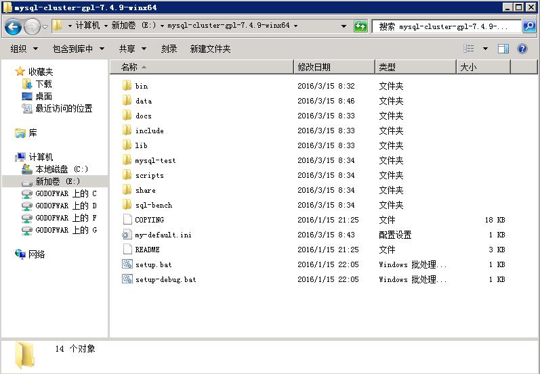
Task: Click the 配置设置 type of my-default.ini
Action: click(x=395, y=235)
